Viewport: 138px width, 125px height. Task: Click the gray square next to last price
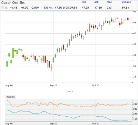click(x=6, y=8)
